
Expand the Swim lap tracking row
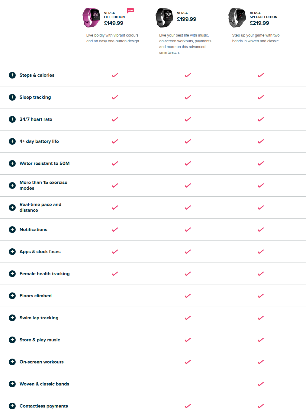click(x=12, y=318)
